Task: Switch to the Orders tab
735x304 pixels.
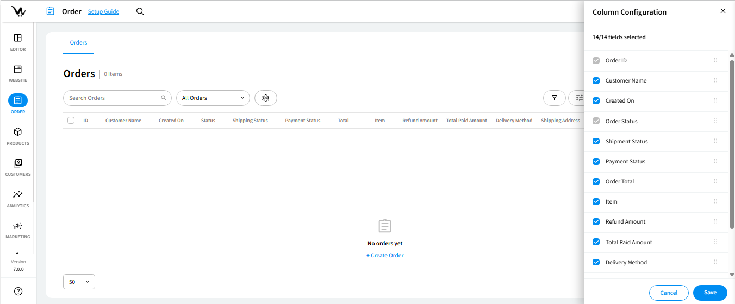Action: tap(78, 42)
